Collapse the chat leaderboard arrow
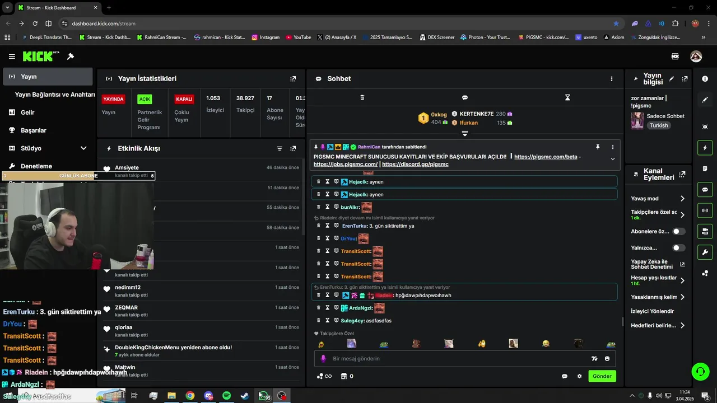 tap(464, 133)
